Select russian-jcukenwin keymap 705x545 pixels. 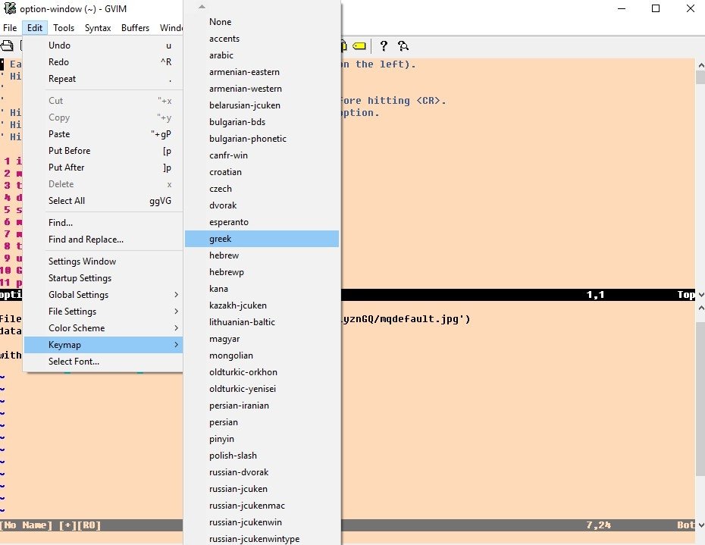tap(262, 522)
